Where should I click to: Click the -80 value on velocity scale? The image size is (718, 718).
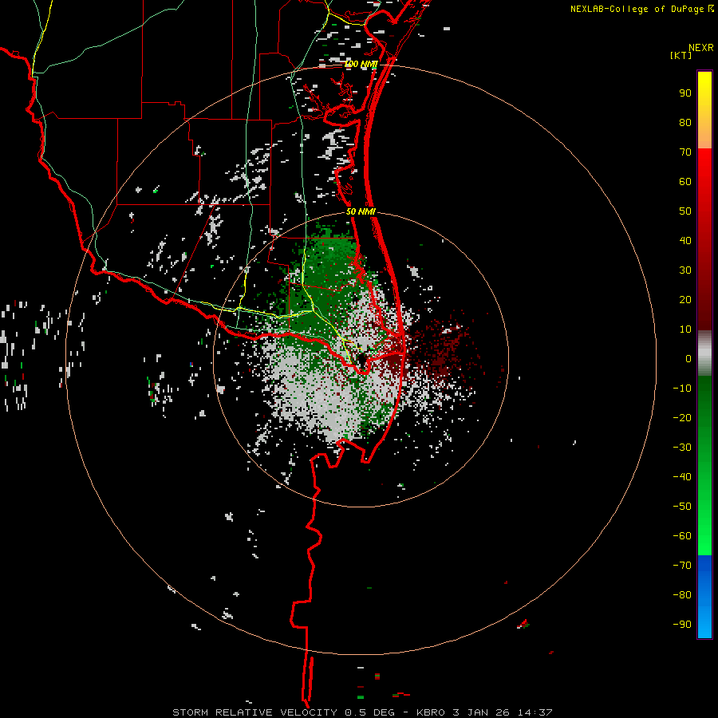(682, 595)
